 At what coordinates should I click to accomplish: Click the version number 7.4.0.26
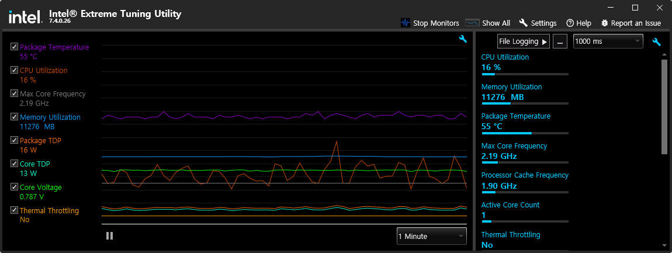tap(60, 20)
